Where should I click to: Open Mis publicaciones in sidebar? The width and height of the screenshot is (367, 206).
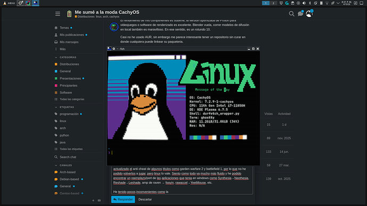(72, 35)
